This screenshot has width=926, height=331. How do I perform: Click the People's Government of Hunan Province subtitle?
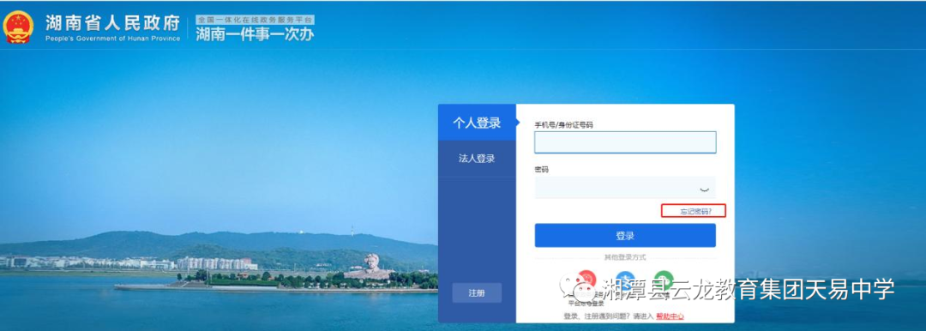click(x=113, y=39)
